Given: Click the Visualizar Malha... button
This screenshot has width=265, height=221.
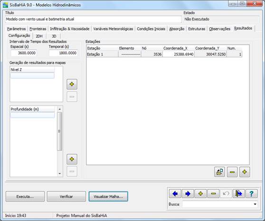Looking at the screenshot, I should coord(108,196).
